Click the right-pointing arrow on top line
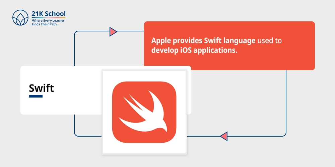Image resolution: width=335 pixels, height=167 pixels. pyautogui.click(x=113, y=32)
